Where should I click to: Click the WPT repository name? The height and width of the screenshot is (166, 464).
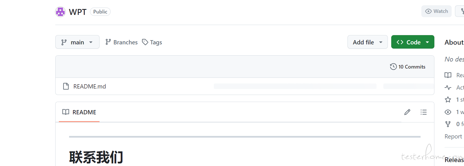(78, 12)
